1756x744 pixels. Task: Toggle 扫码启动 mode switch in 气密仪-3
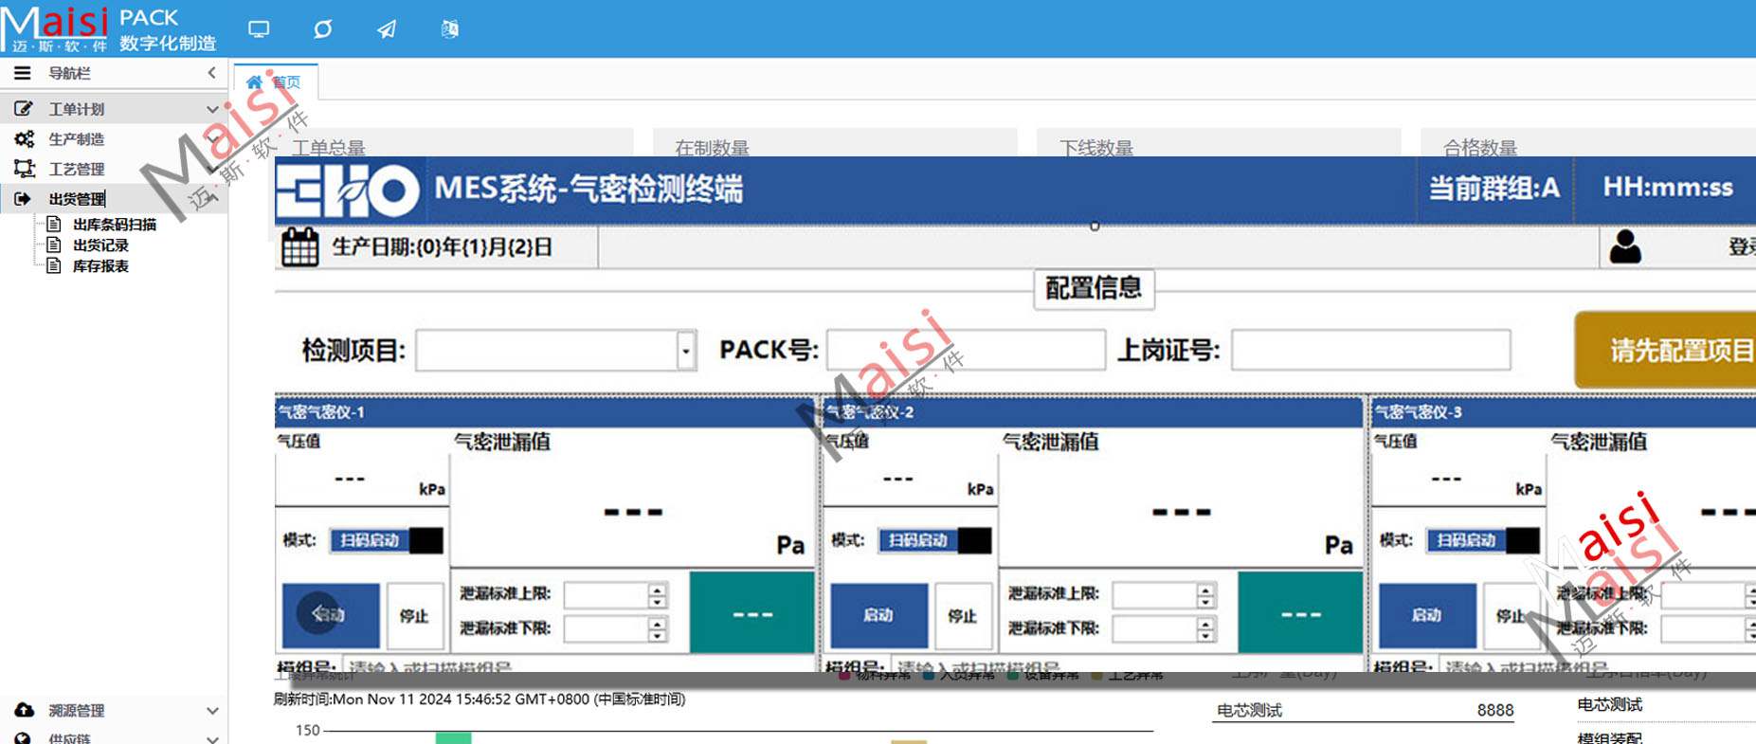(x=1483, y=540)
